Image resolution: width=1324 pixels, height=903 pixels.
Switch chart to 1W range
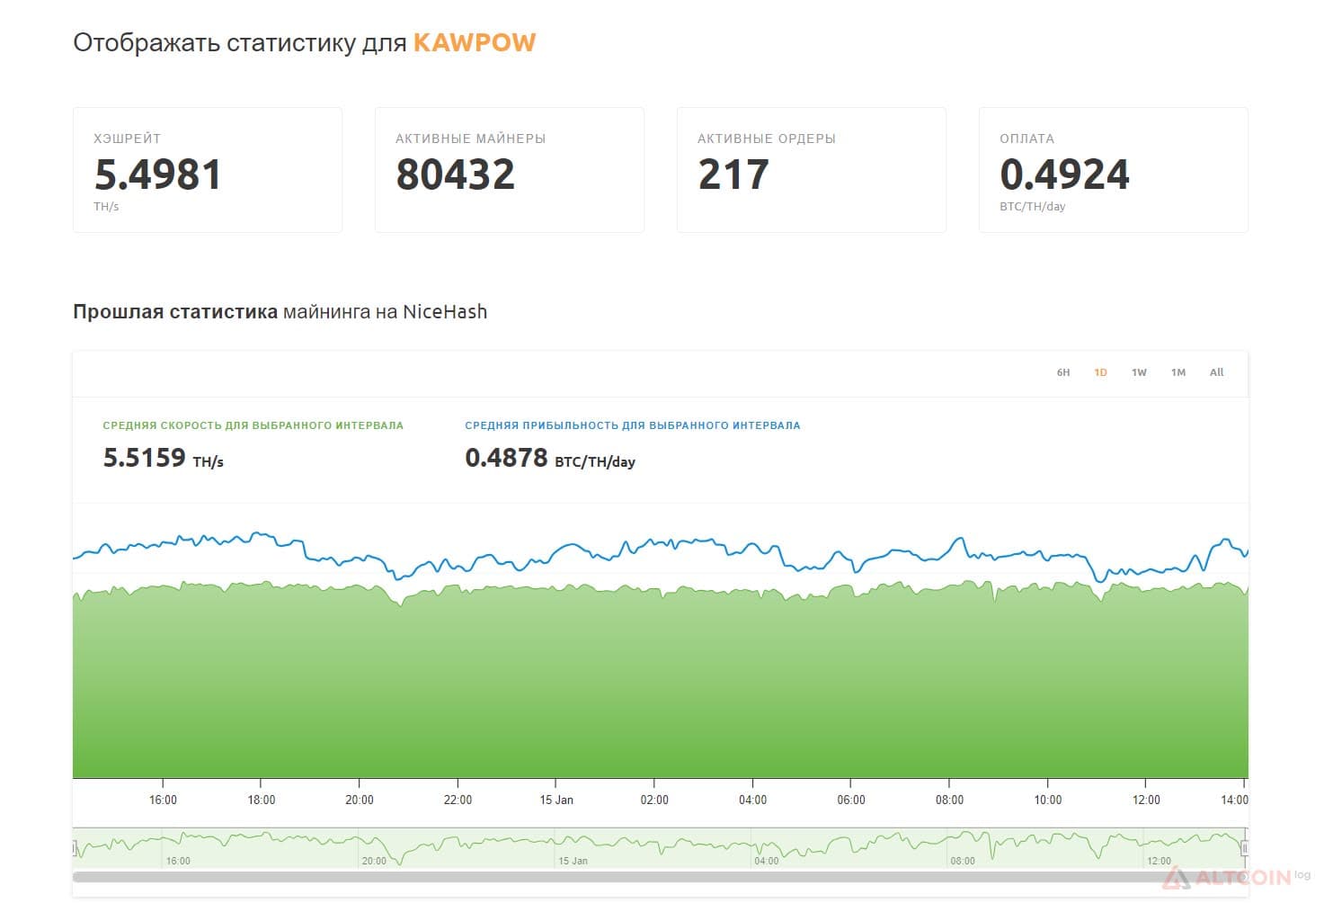[1139, 372]
